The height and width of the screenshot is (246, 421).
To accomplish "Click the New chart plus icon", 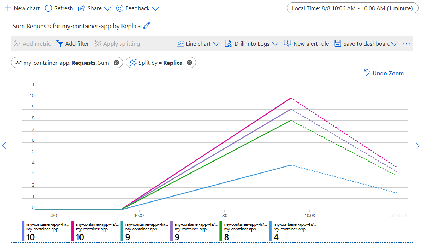I will point(8,8).
